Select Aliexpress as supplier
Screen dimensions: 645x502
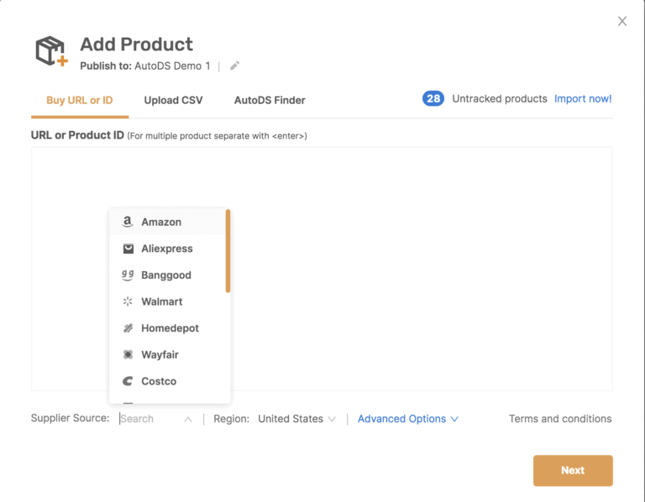(x=168, y=248)
